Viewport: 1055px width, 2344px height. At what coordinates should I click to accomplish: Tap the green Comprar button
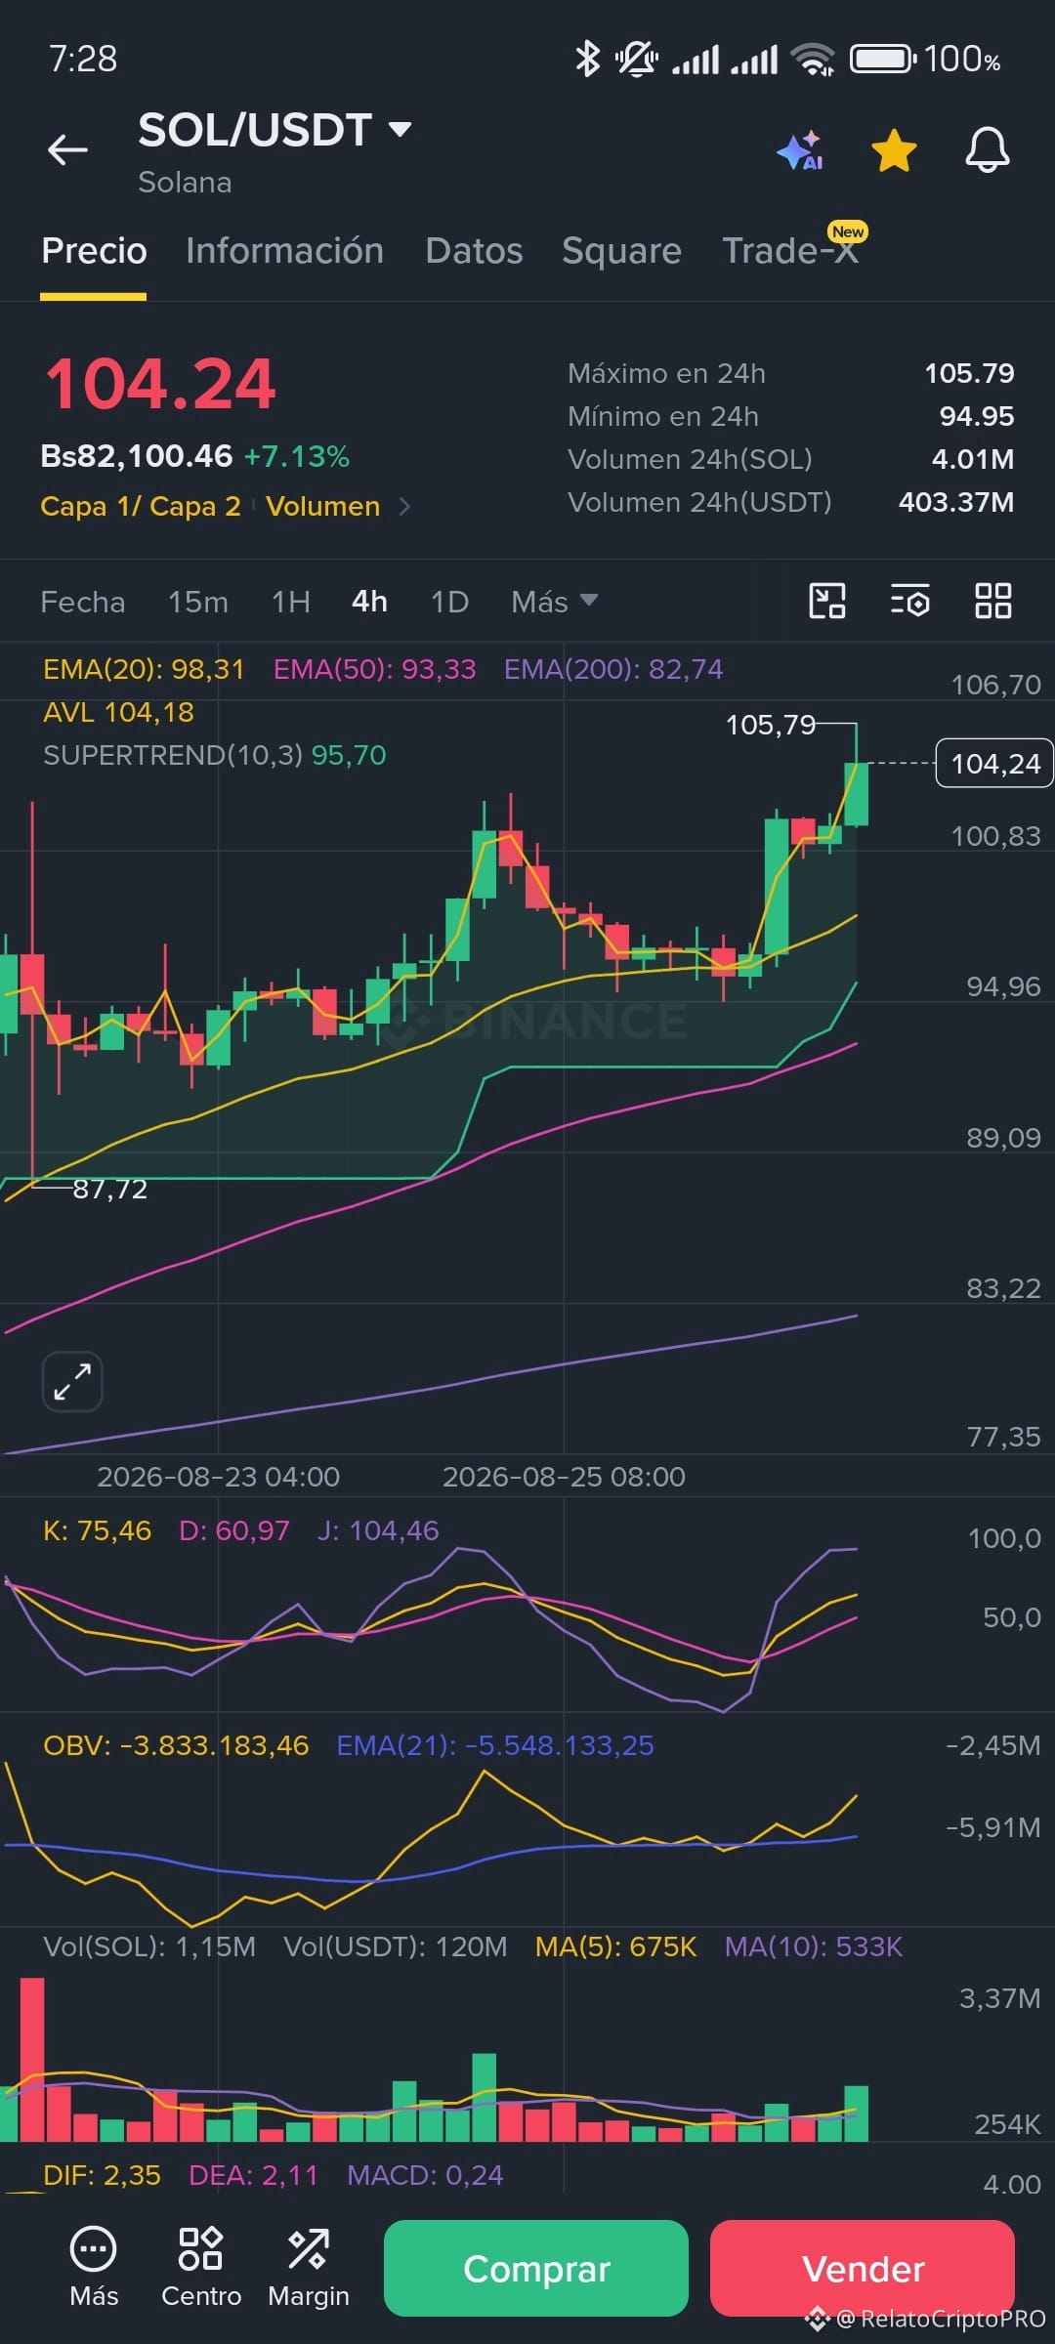click(536, 2268)
